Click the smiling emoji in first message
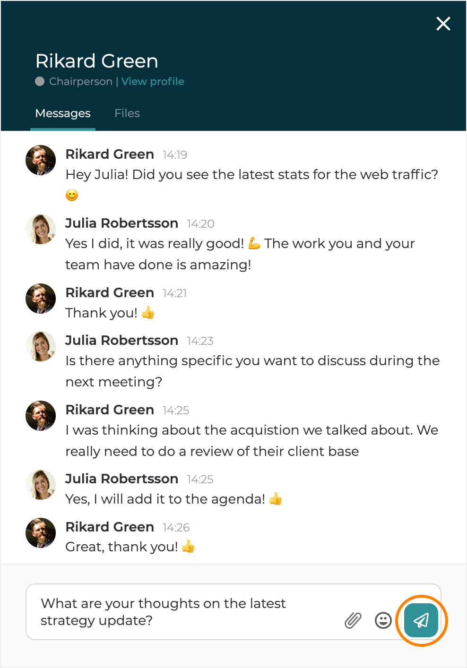 point(72,195)
